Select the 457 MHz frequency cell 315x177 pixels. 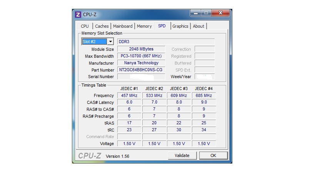[x=129, y=95]
